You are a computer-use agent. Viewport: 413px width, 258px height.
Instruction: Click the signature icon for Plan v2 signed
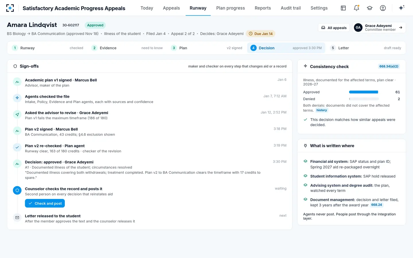click(x=17, y=131)
